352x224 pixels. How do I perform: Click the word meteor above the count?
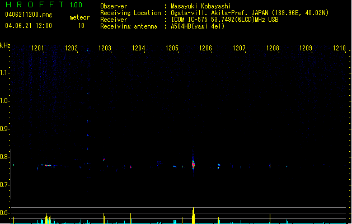click(79, 17)
